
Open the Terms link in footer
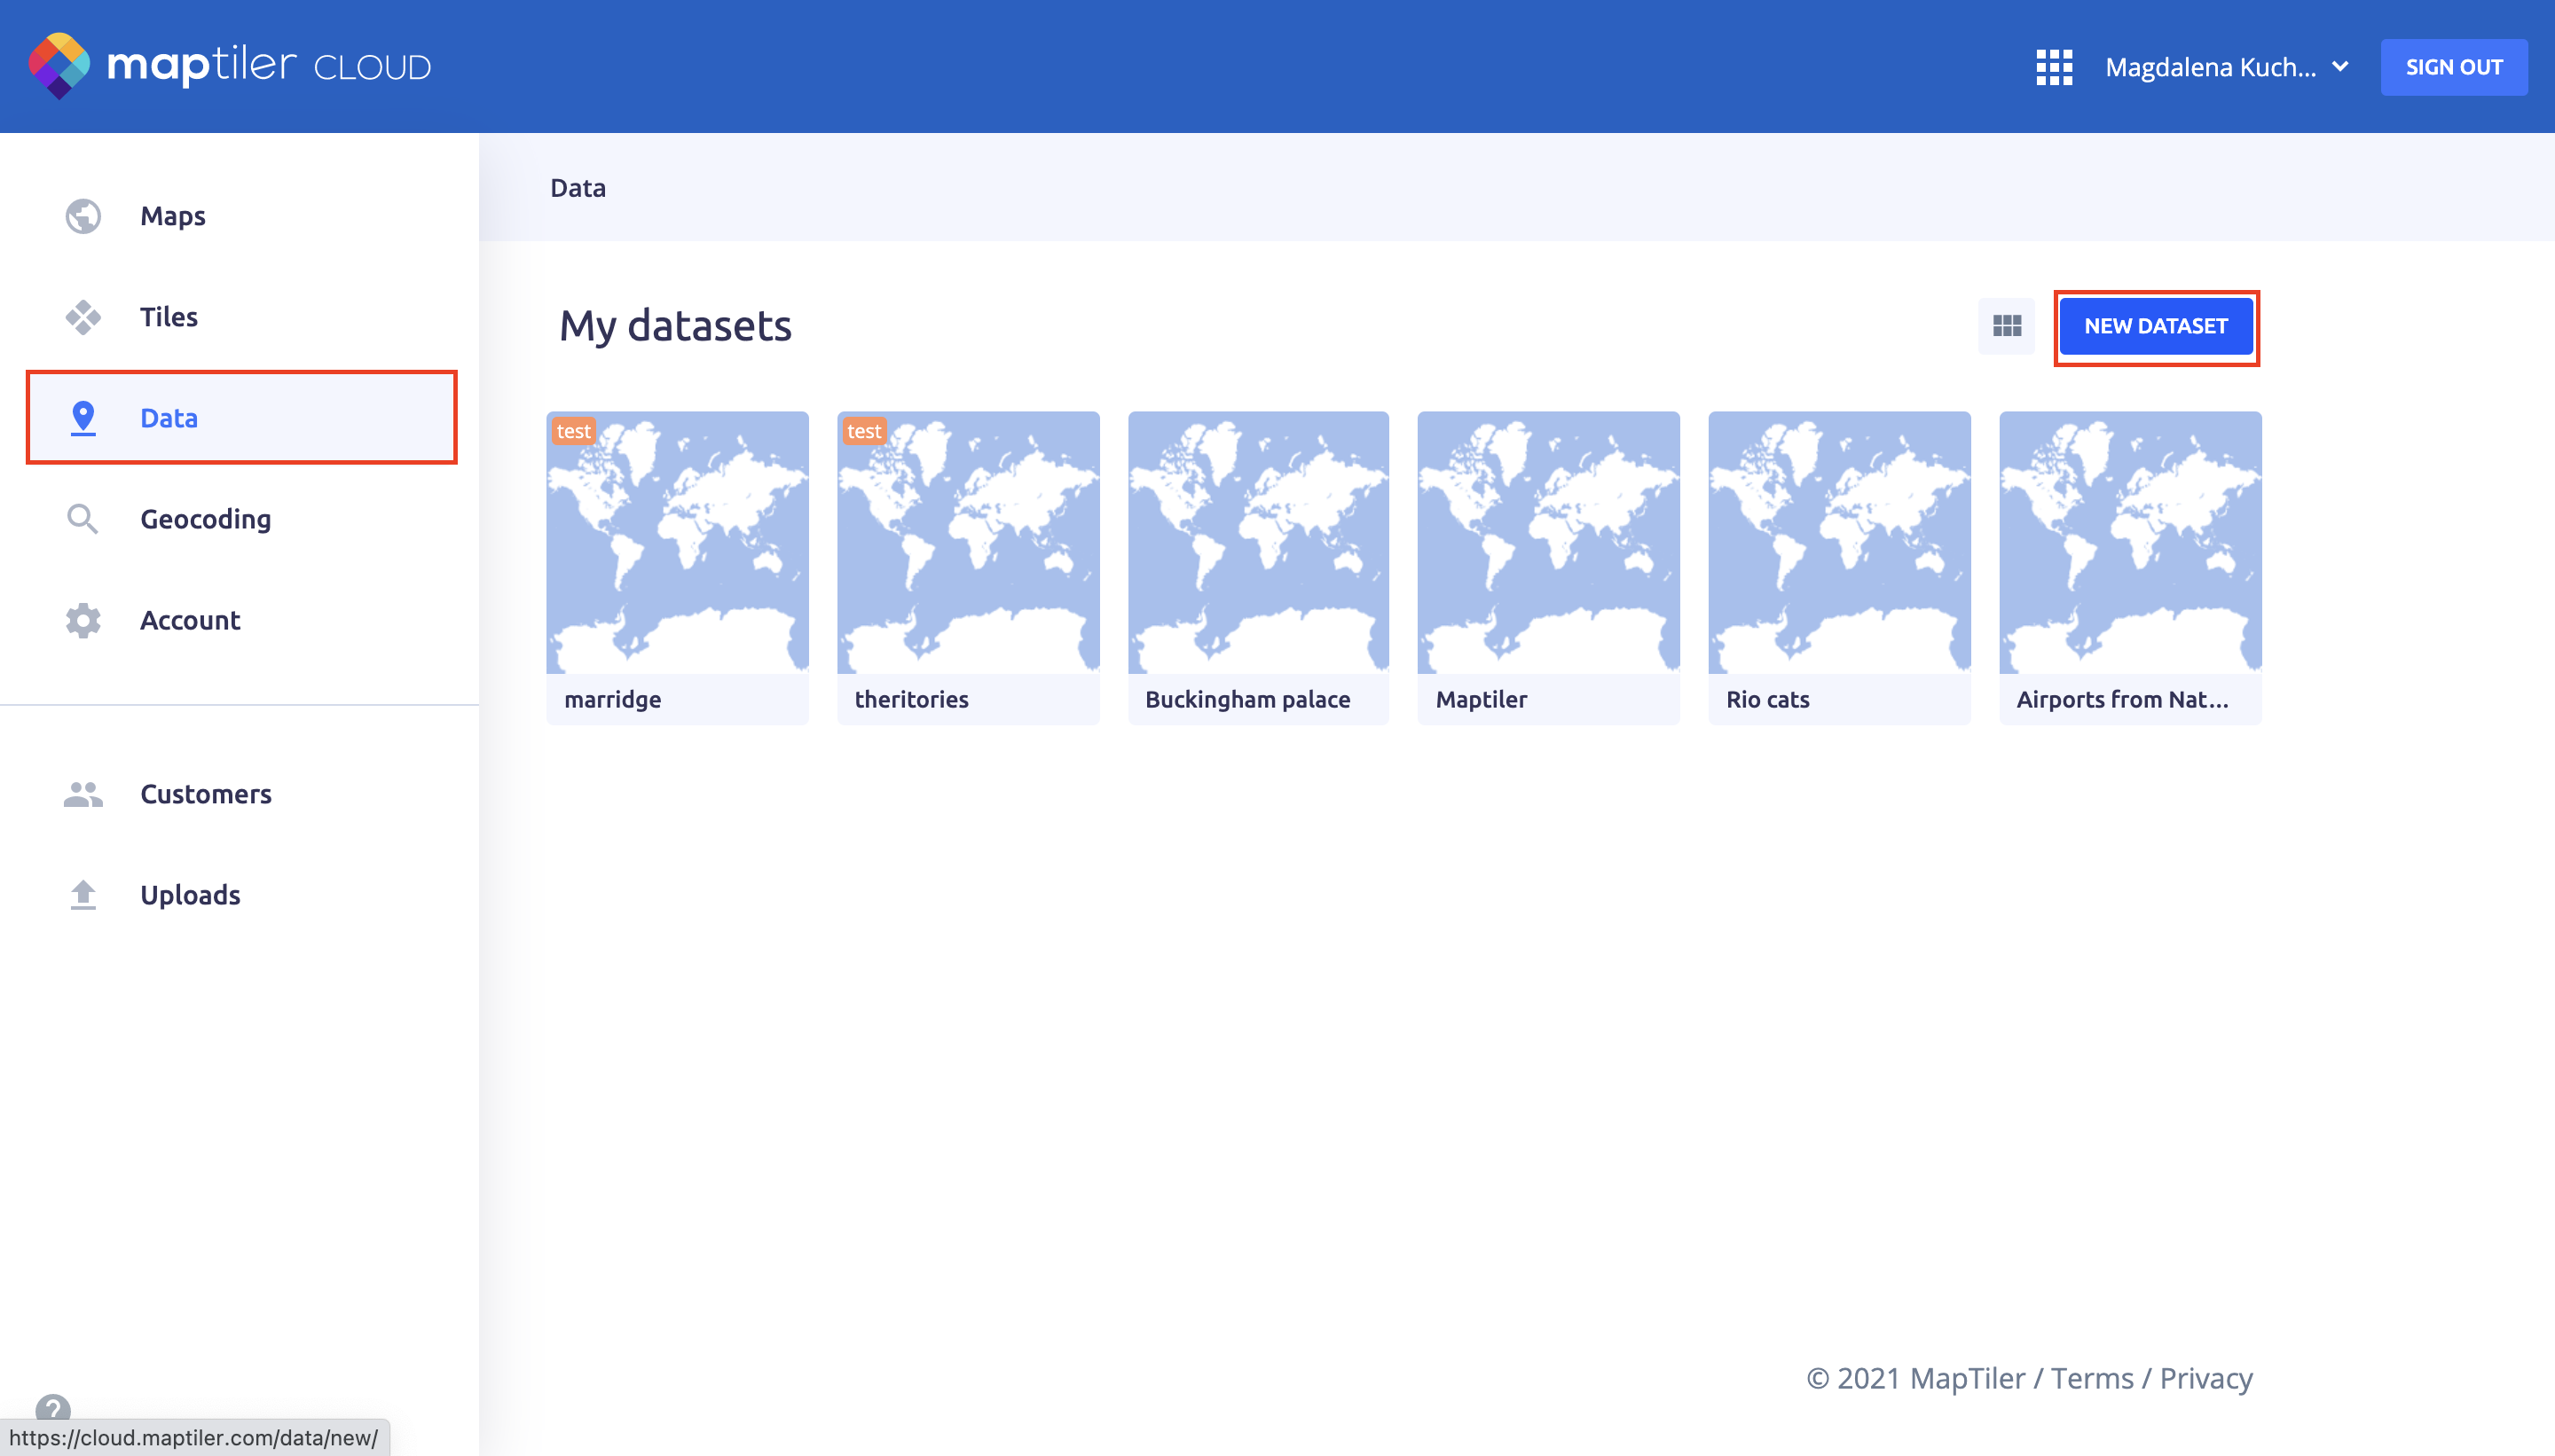(2091, 1378)
